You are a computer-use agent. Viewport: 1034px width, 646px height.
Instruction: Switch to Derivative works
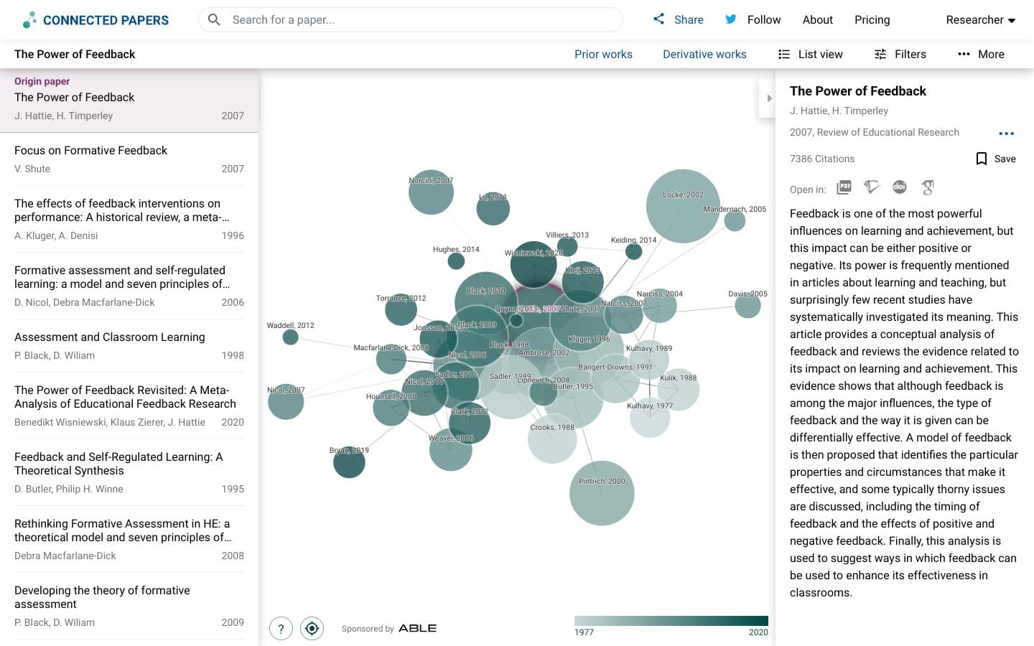point(704,55)
